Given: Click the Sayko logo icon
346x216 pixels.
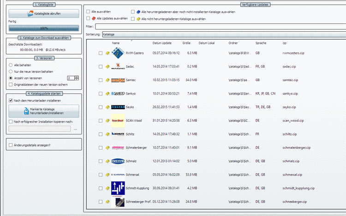Looking at the screenshot, I should (118, 107).
